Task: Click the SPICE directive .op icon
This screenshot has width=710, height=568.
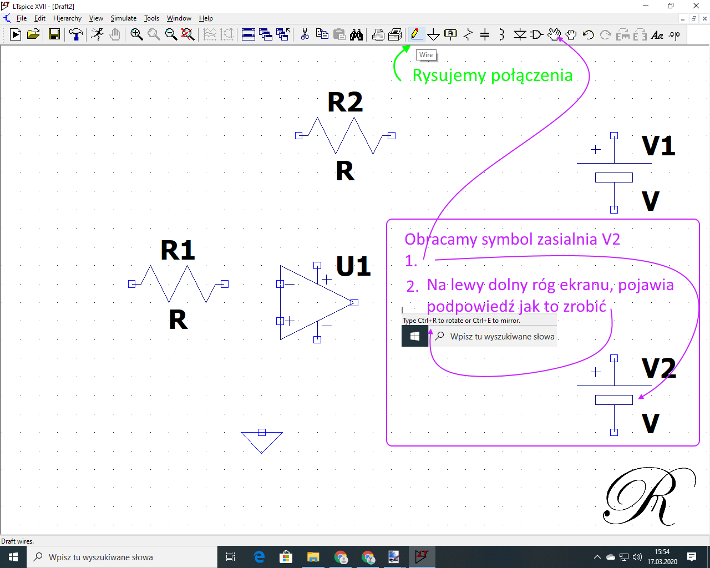Action: pyautogui.click(x=674, y=34)
